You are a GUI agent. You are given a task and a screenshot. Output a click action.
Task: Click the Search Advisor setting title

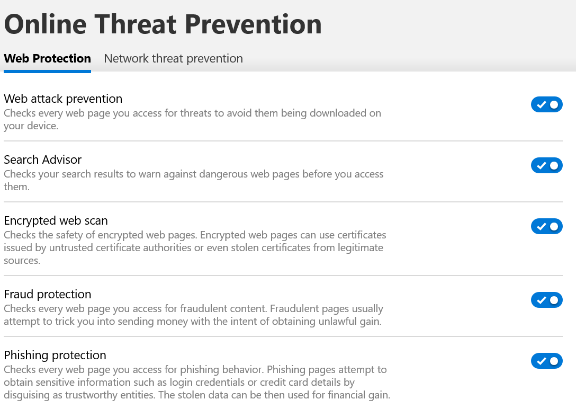42,159
